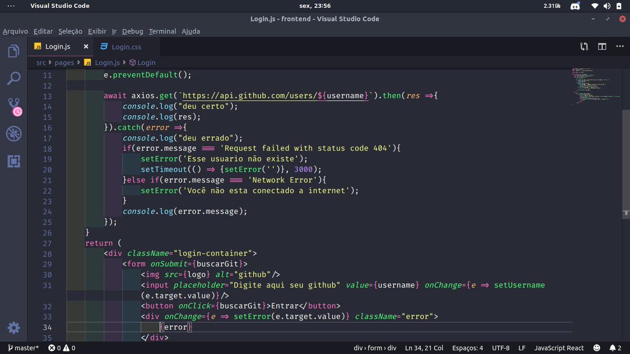The image size is (630, 354).
Task: Open the Editar menu
Action: pos(43,31)
